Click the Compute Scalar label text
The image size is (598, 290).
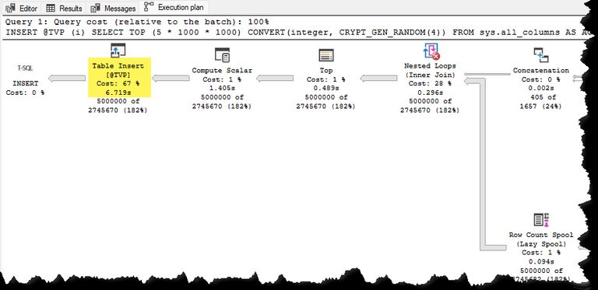pos(222,71)
